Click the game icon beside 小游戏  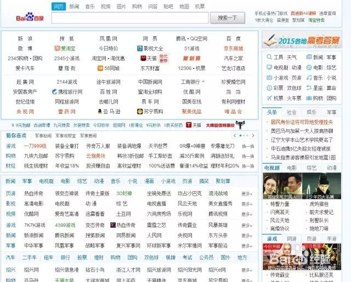pos(269,78)
